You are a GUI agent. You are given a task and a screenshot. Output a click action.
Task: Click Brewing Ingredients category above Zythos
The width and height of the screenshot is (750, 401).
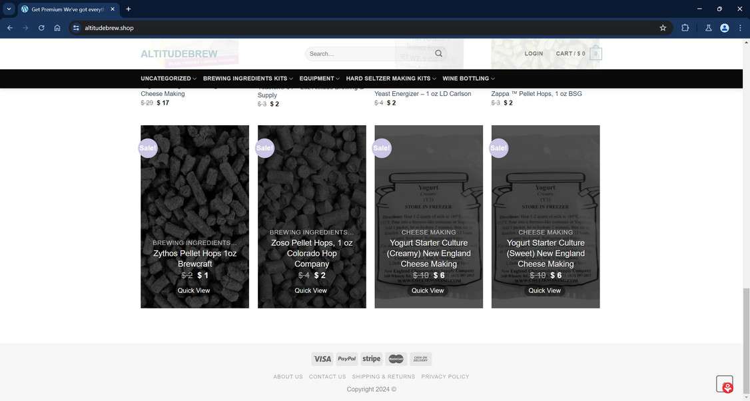[x=194, y=242]
